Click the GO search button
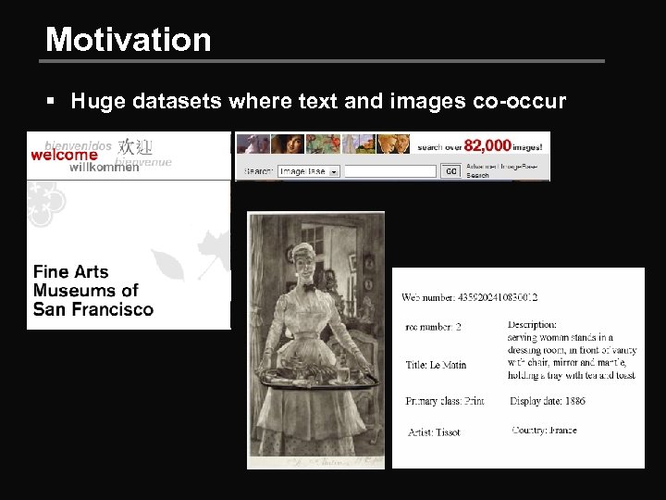Viewport: 666px width, 500px height. click(x=450, y=171)
